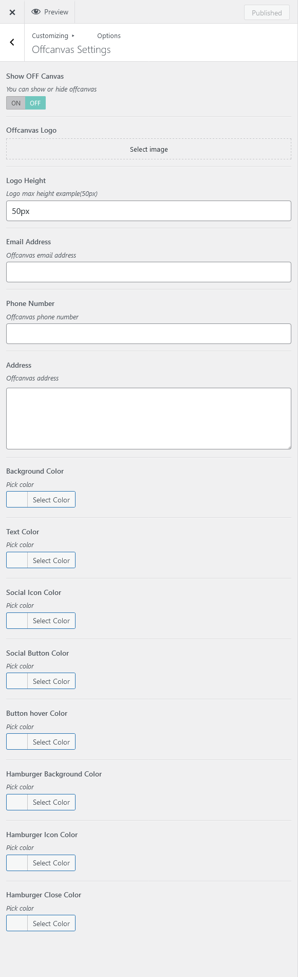Click the Preview tab label

(56, 12)
